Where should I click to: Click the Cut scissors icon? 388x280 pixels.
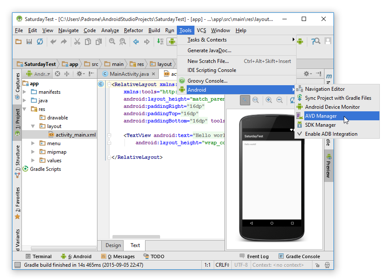click(77, 42)
